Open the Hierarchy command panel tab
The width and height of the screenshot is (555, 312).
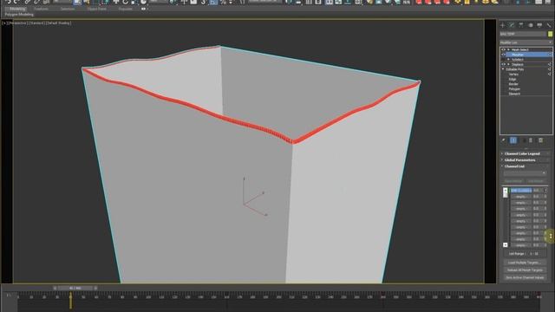click(521, 25)
